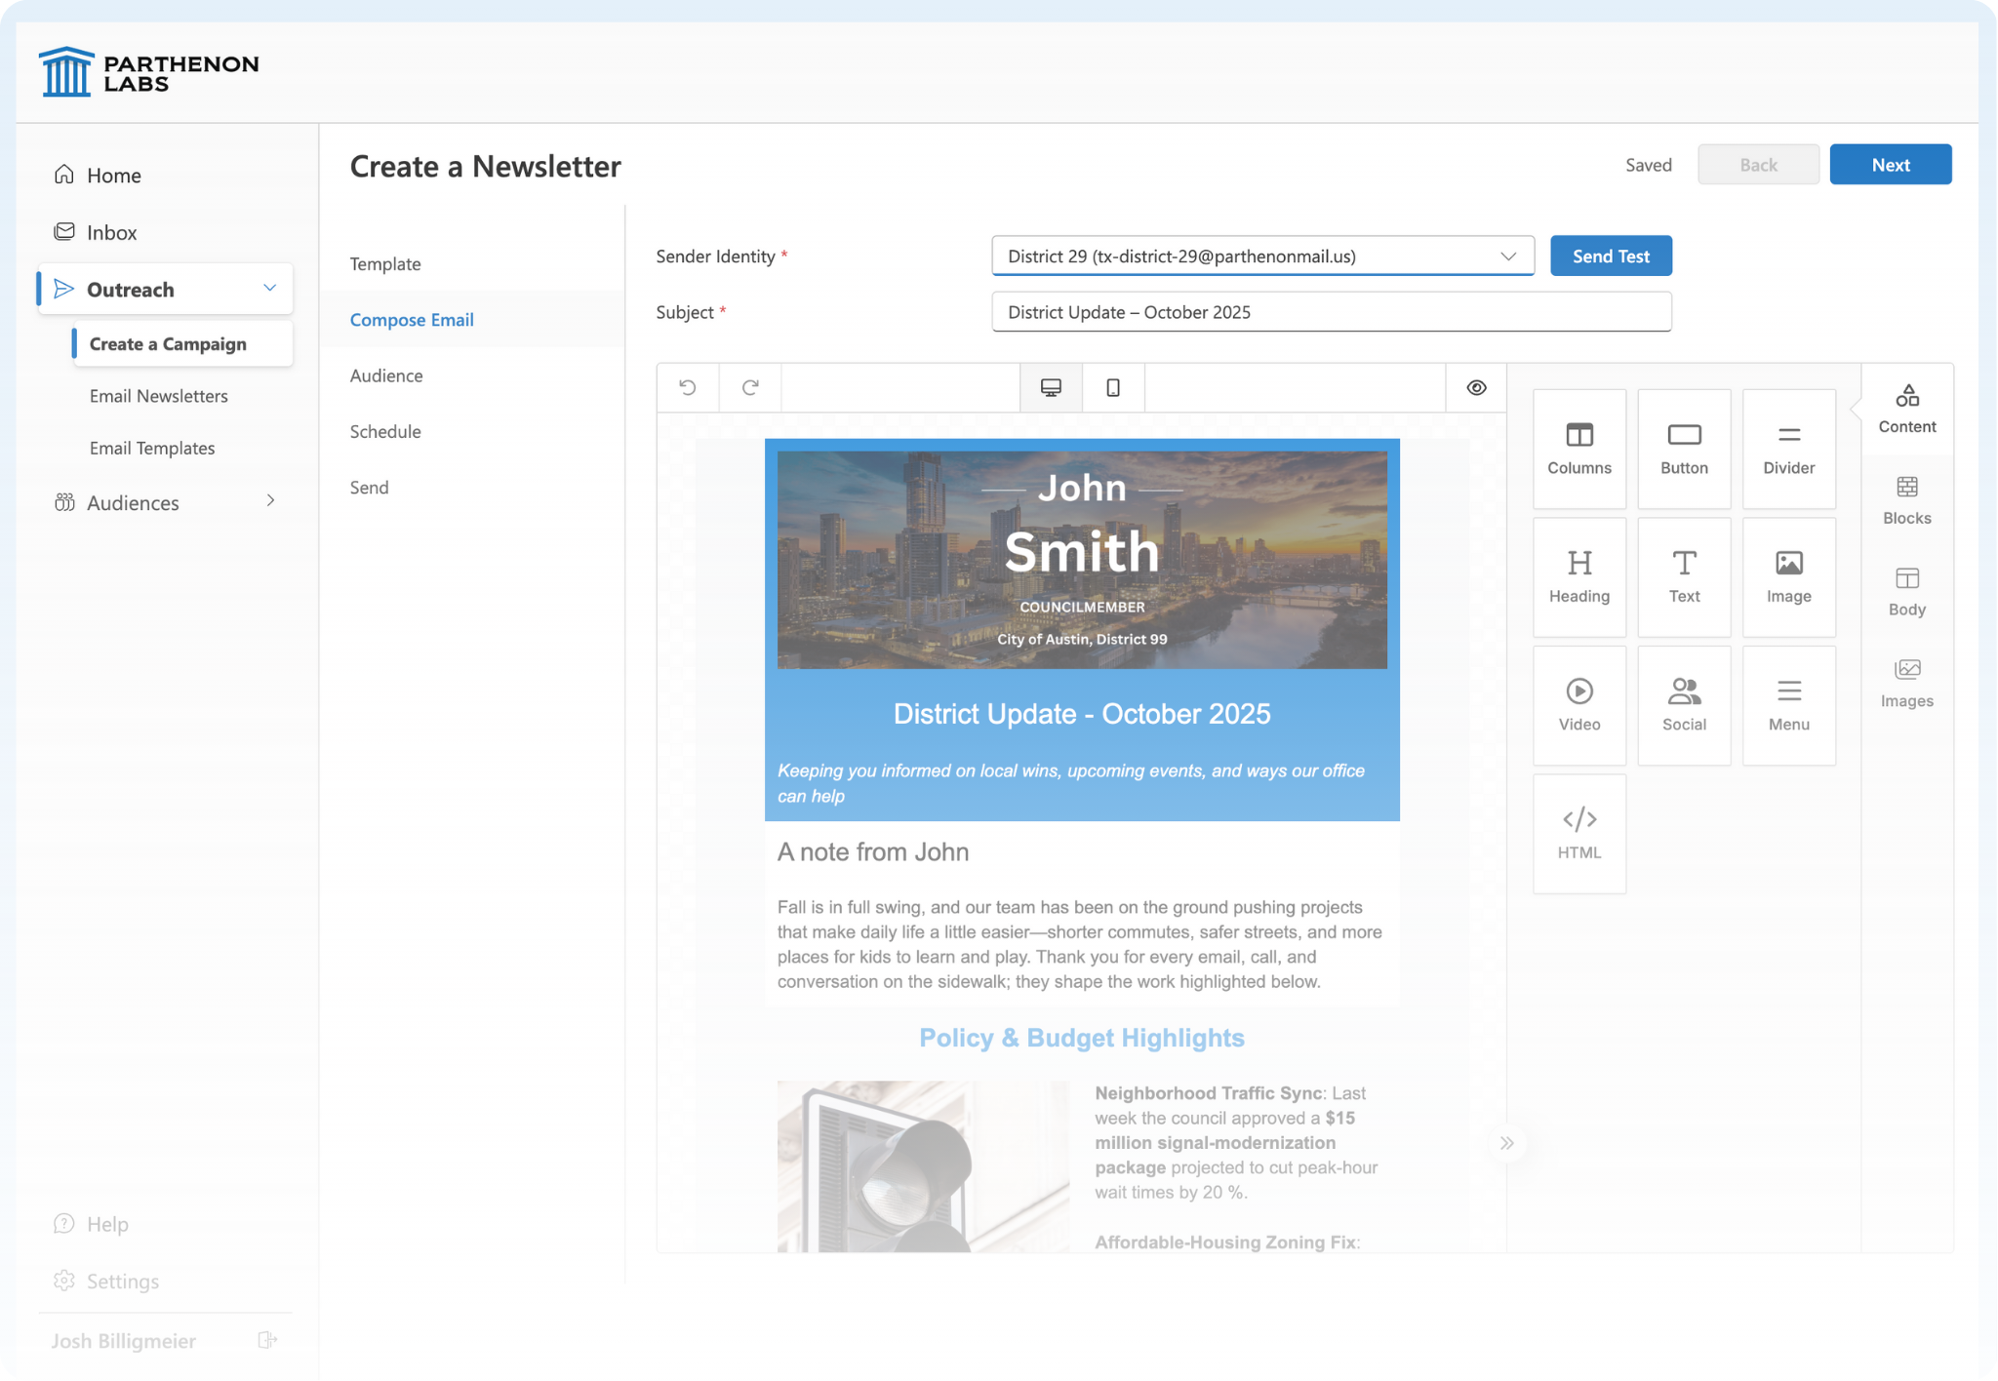
Task: Expand the Audiences sidebar section
Action: point(270,501)
